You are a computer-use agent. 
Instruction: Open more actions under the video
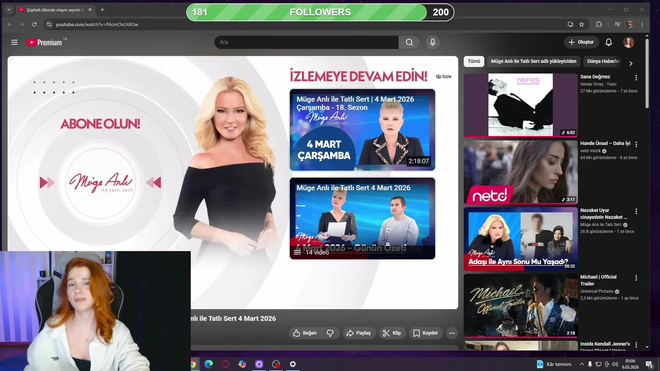pos(452,333)
